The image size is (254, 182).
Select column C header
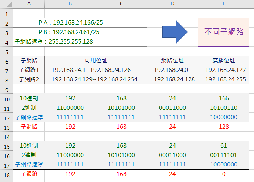click(121, 4)
